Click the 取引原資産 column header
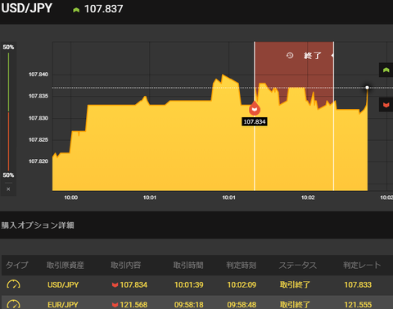The image size is (393, 309). pyautogui.click(x=65, y=265)
